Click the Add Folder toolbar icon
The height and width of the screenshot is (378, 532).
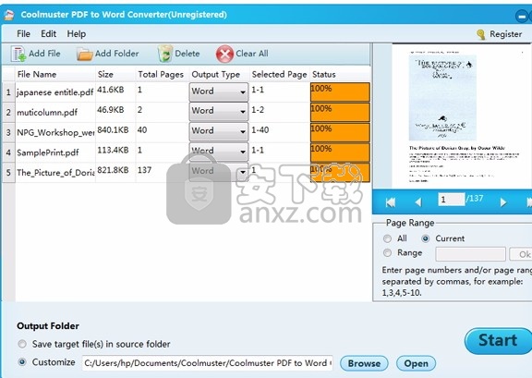coord(84,54)
